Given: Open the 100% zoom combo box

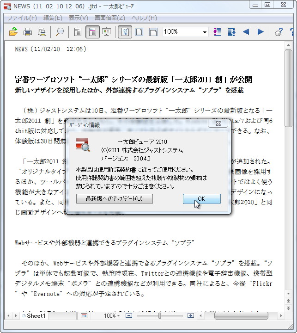Looking at the screenshot, I should tap(185, 32).
